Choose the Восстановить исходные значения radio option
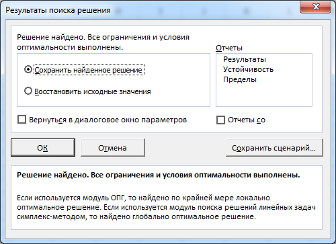This screenshot has height=244, width=336. (x=28, y=91)
